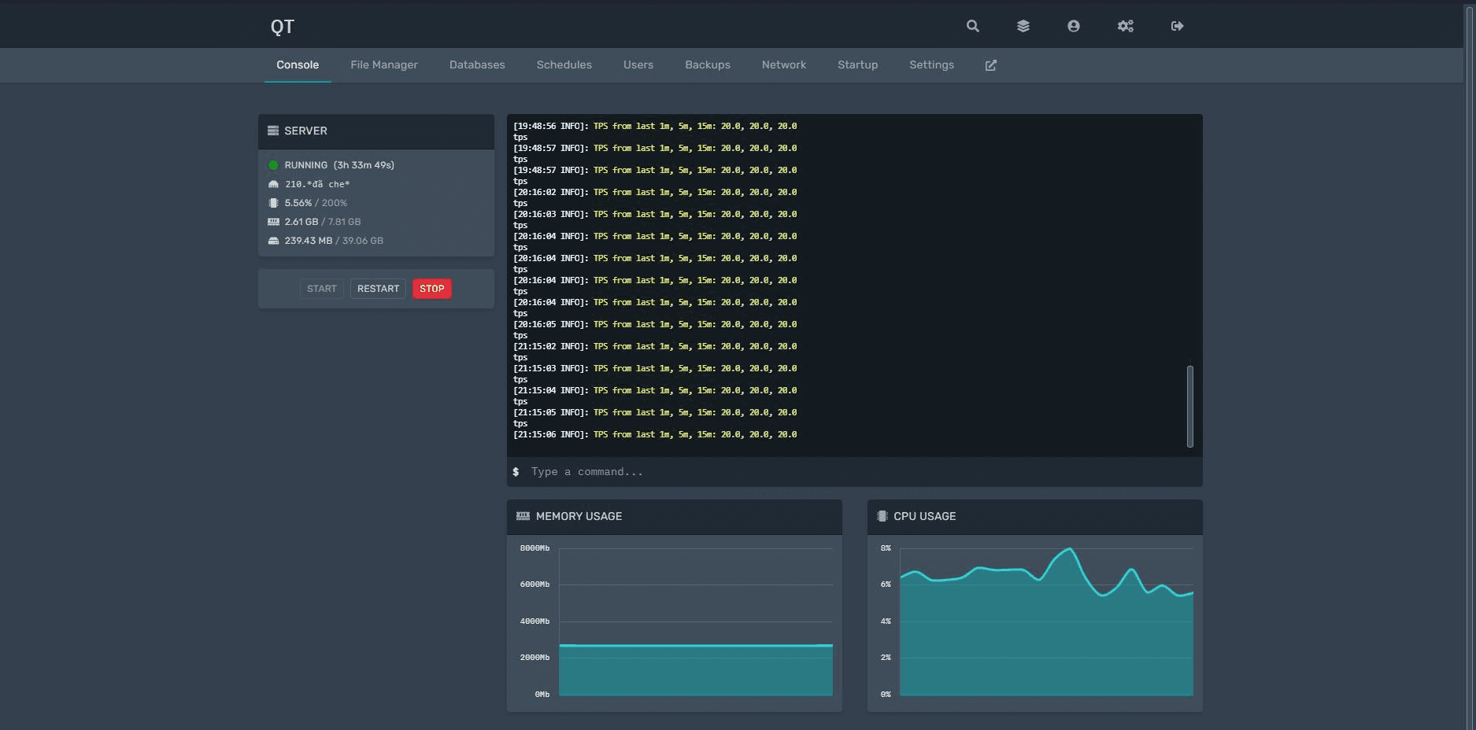Image resolution: width=1476 pixels, height=730 pixels.
Task: Click the 5.56% CPU value
Action: [x=298, y=203]
